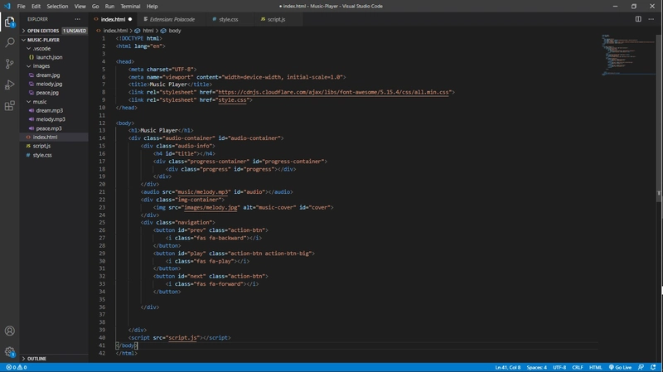Expand the Open Editors section
Viewport: 663px width, 372px height.
[43, 30]
